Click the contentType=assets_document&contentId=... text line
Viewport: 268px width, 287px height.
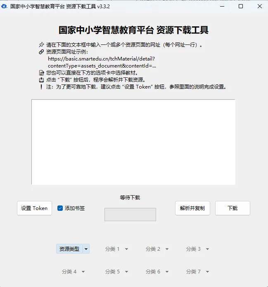coord(102,66)
